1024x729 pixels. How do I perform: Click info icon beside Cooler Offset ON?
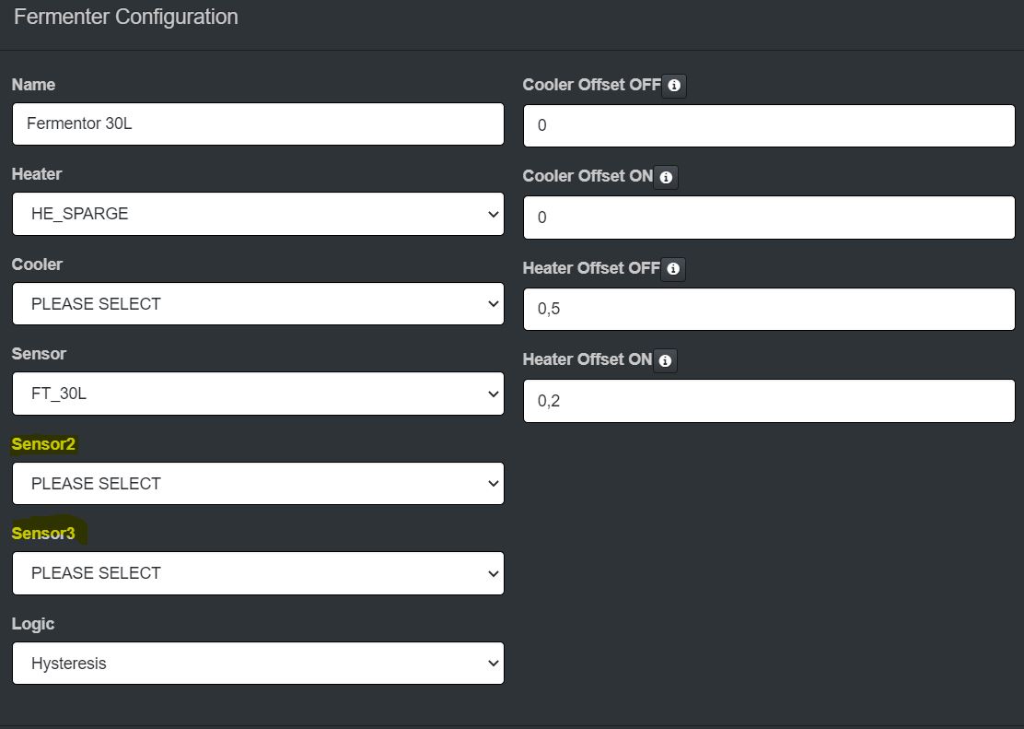666,177
